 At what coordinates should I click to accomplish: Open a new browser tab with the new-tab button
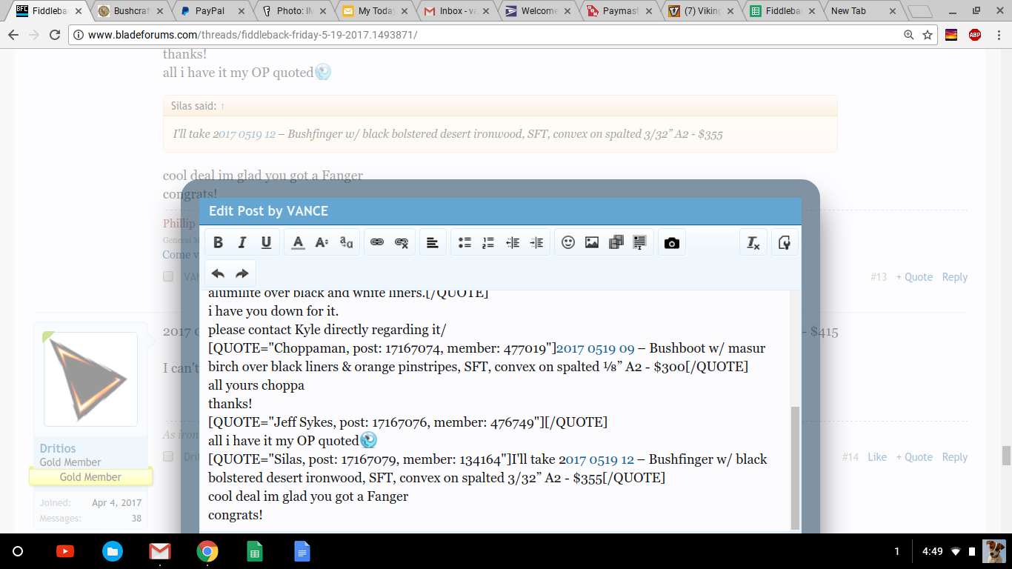point(919,11)
